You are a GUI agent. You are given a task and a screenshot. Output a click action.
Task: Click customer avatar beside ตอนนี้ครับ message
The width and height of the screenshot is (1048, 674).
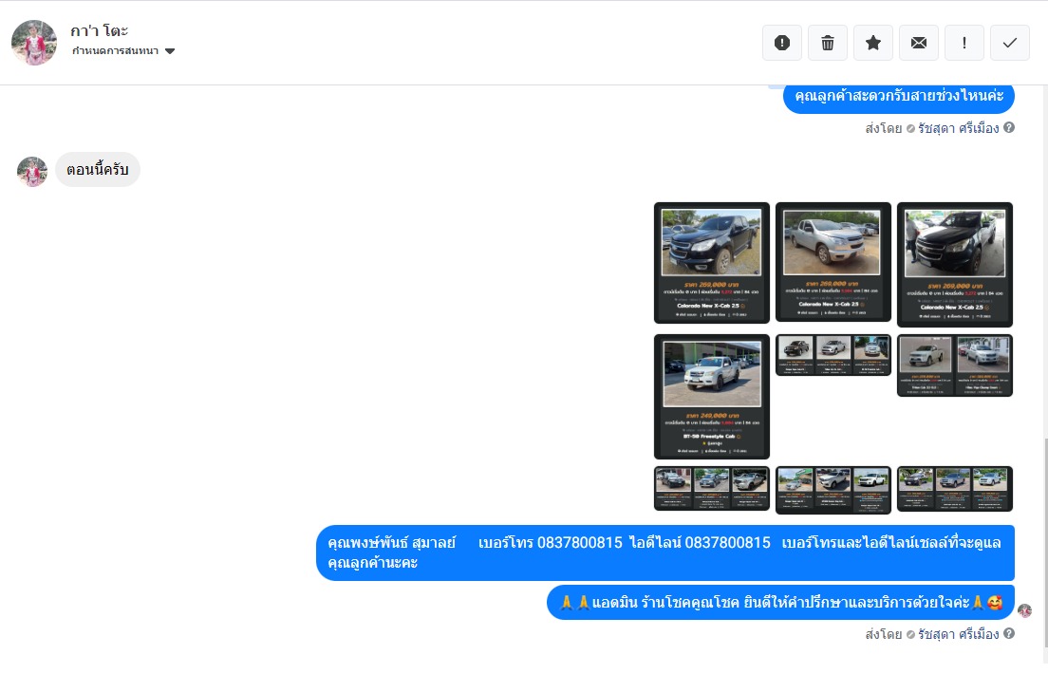32,172
